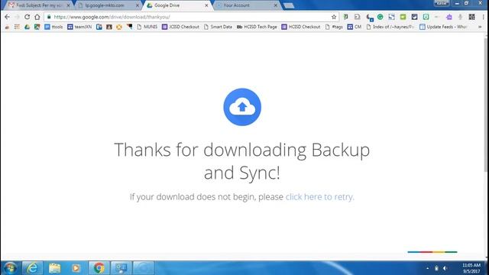Open the Apps grid bookmark icon
The image size is (489, 275).
(x=17, y=27)
